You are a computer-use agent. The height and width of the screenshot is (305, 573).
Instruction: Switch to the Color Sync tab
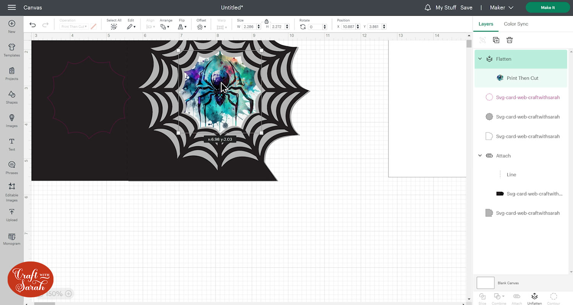click(516, 24)
